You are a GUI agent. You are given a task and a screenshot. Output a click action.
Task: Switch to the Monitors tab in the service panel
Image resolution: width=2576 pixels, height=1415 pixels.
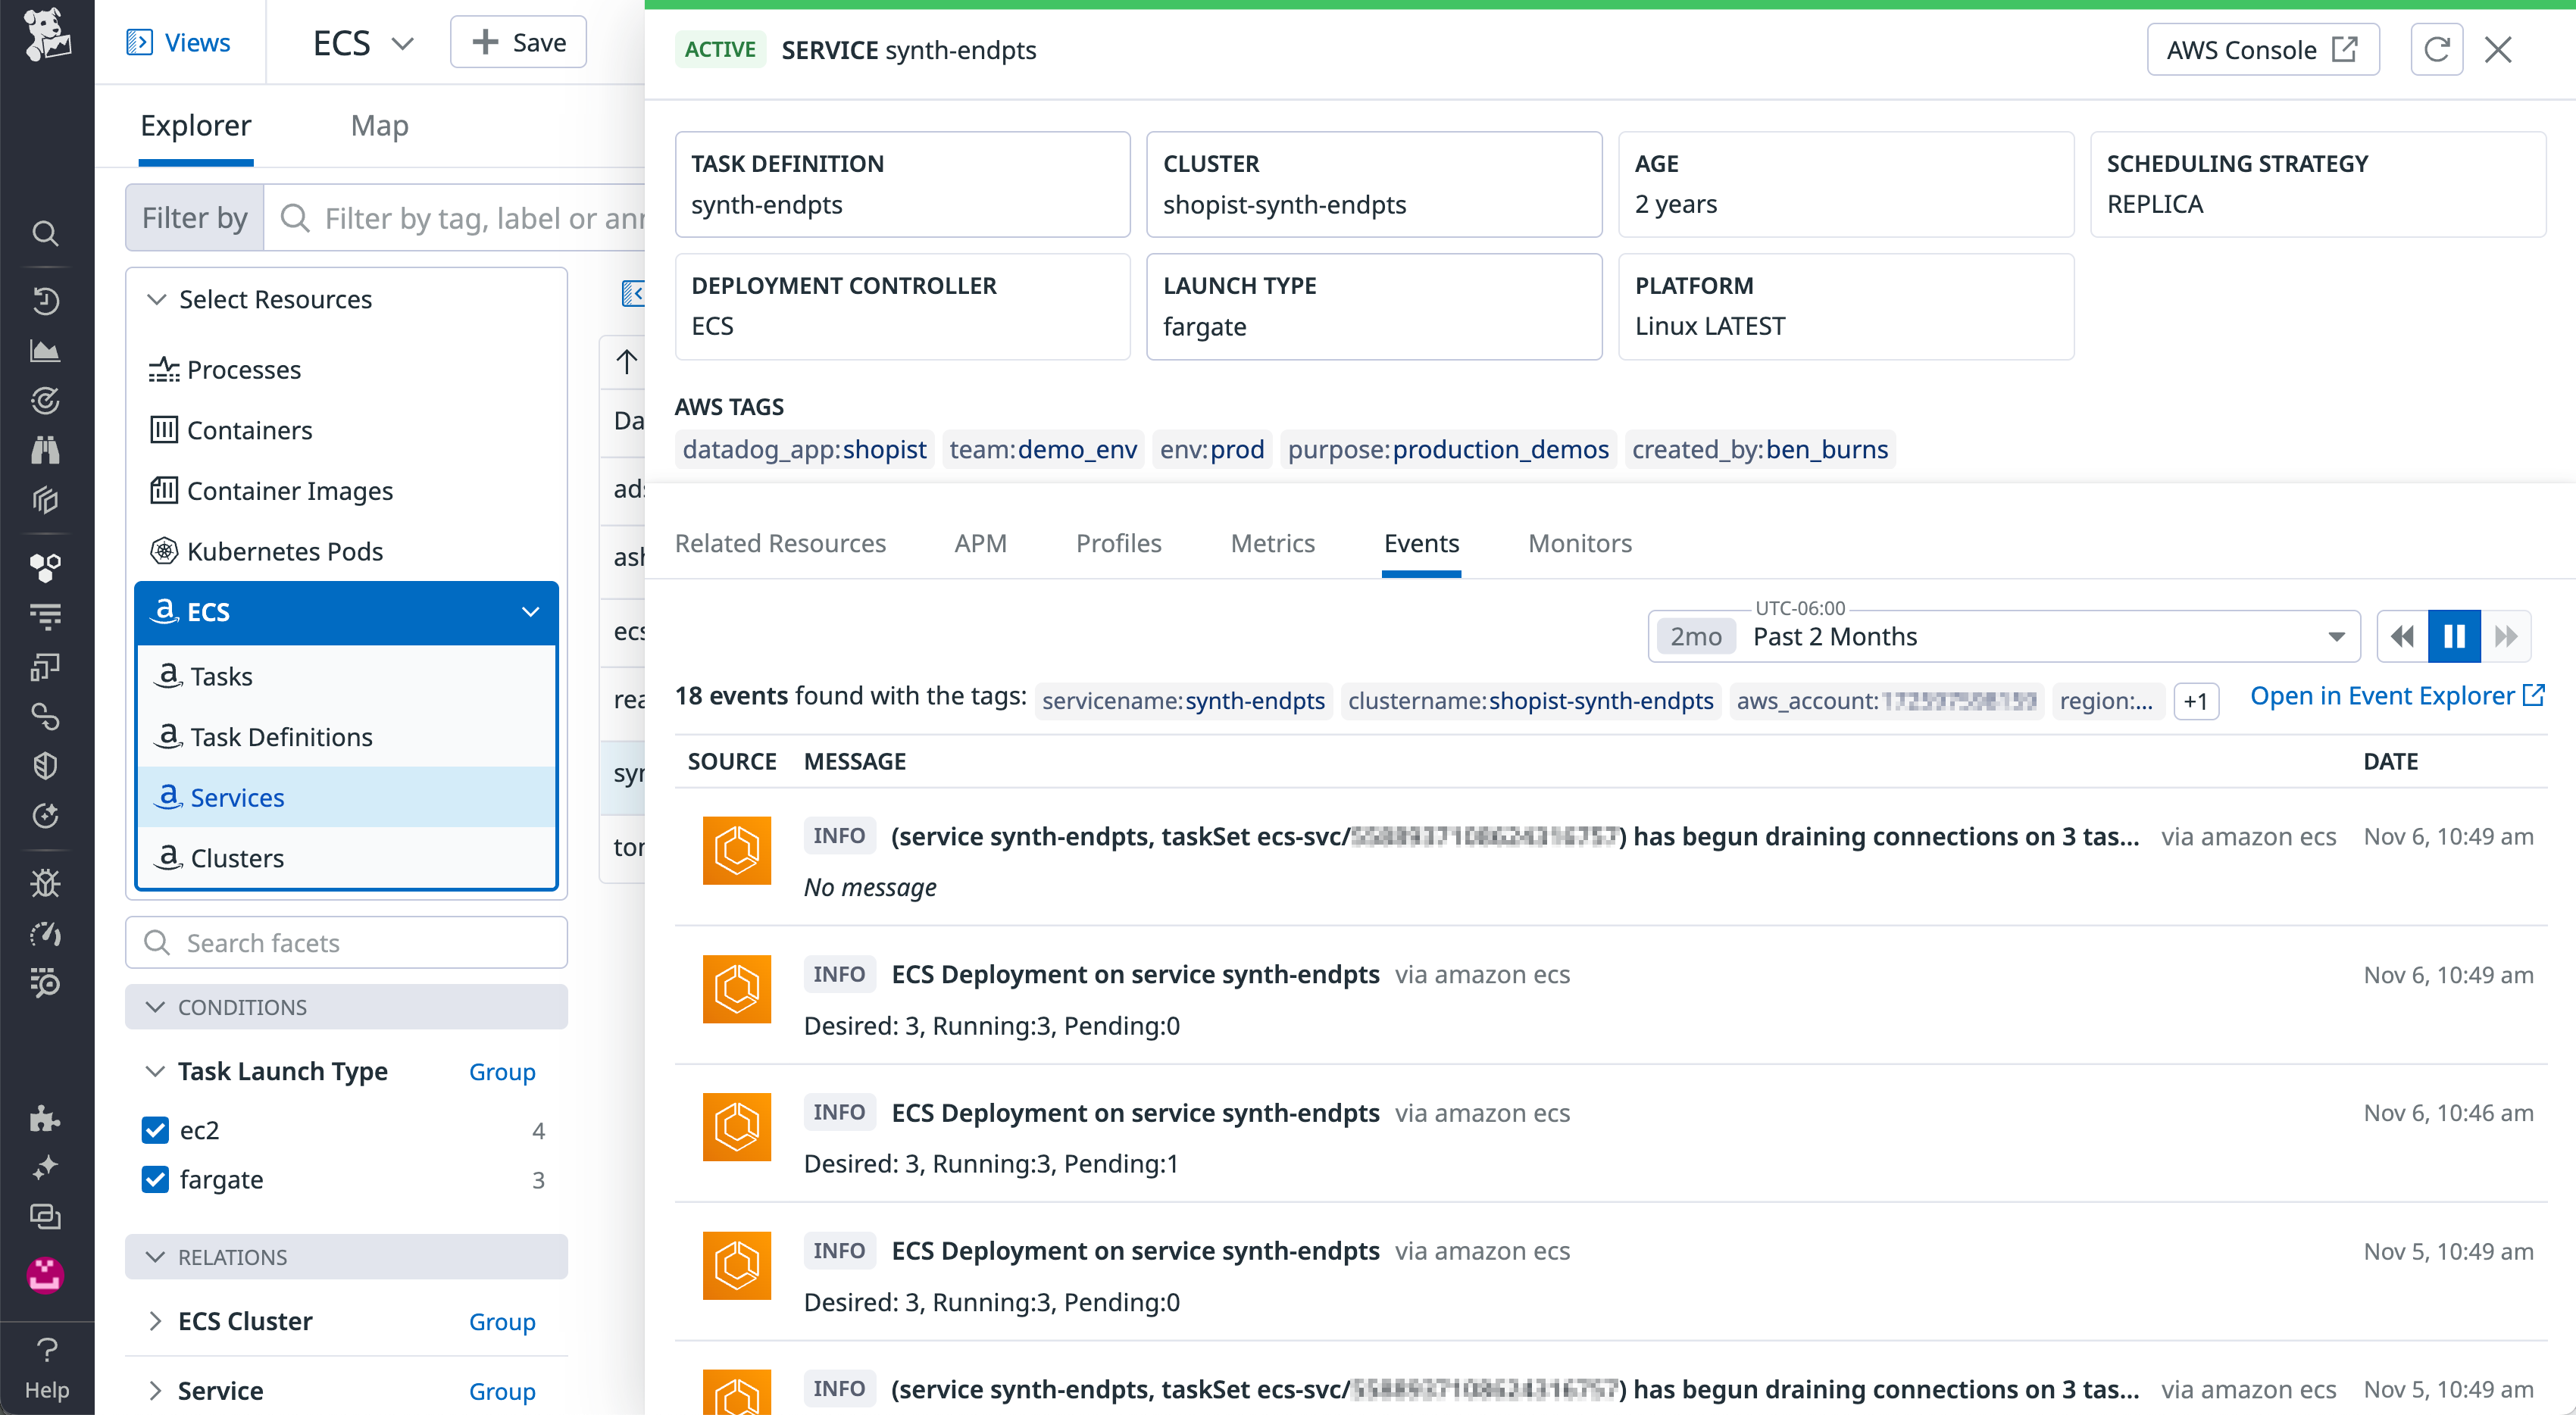(1579, 543)
